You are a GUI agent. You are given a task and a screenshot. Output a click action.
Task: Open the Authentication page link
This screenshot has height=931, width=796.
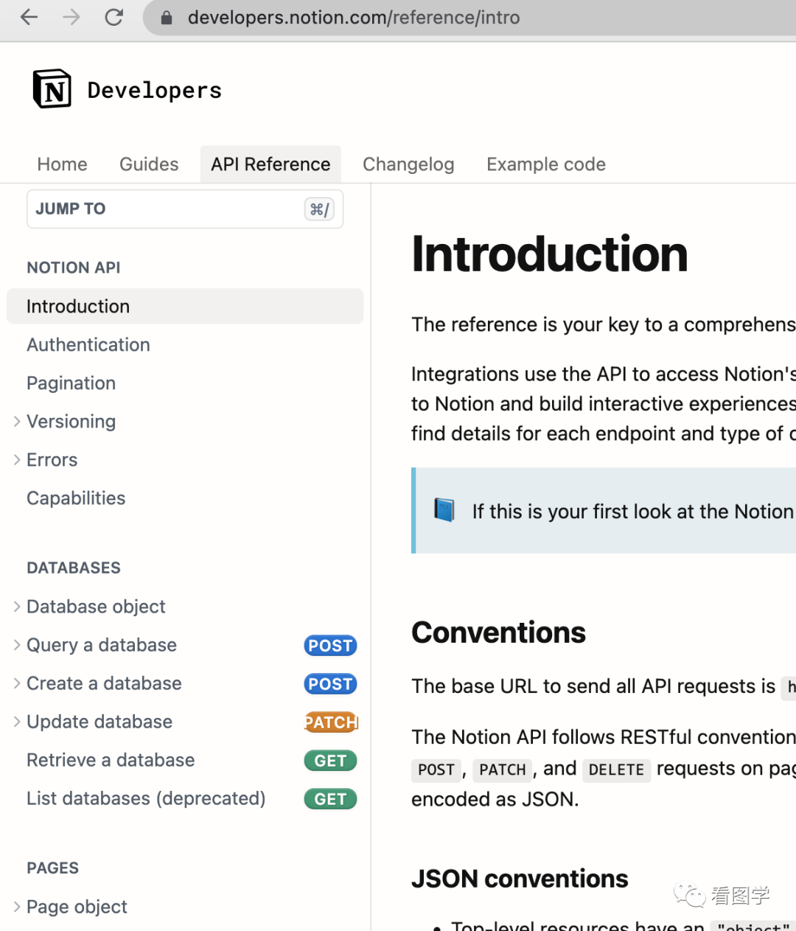88,345
